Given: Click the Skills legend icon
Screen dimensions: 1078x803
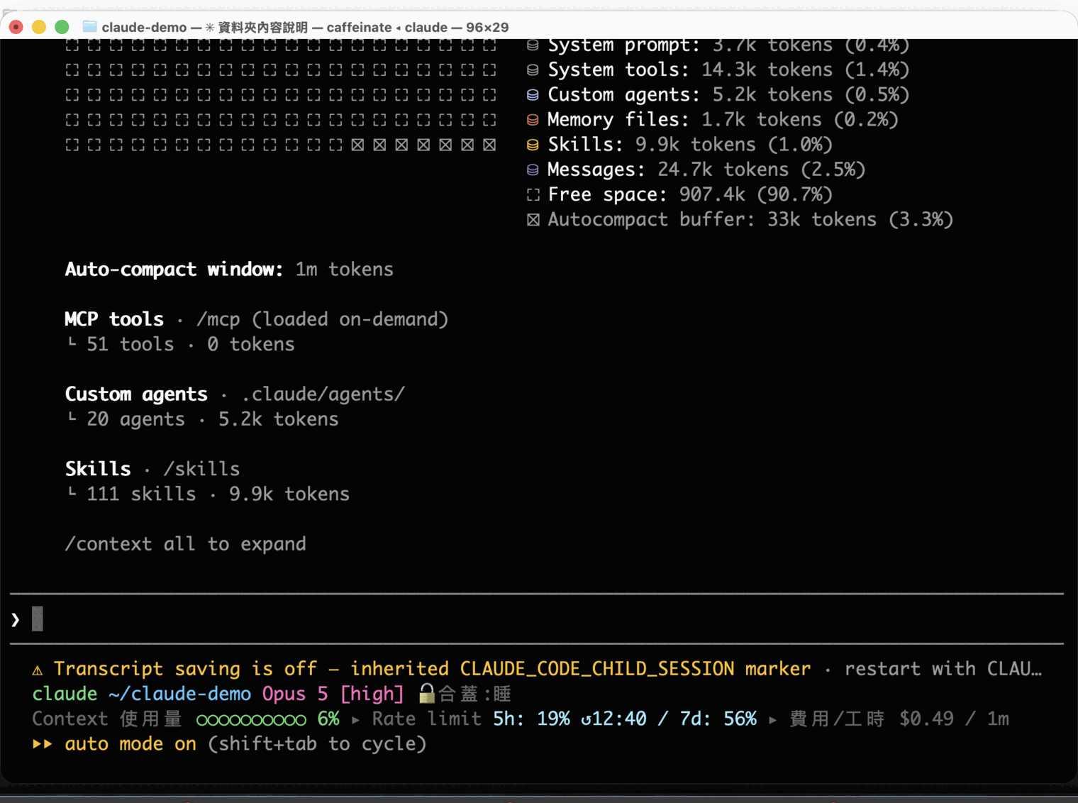Looking at the screenshot, I should tap(533, 145).
